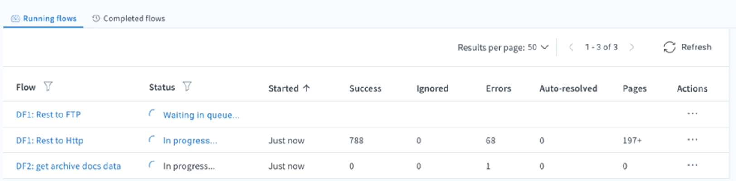Click the Success column header
Viewport: 736px width, 181px height.
365,88
